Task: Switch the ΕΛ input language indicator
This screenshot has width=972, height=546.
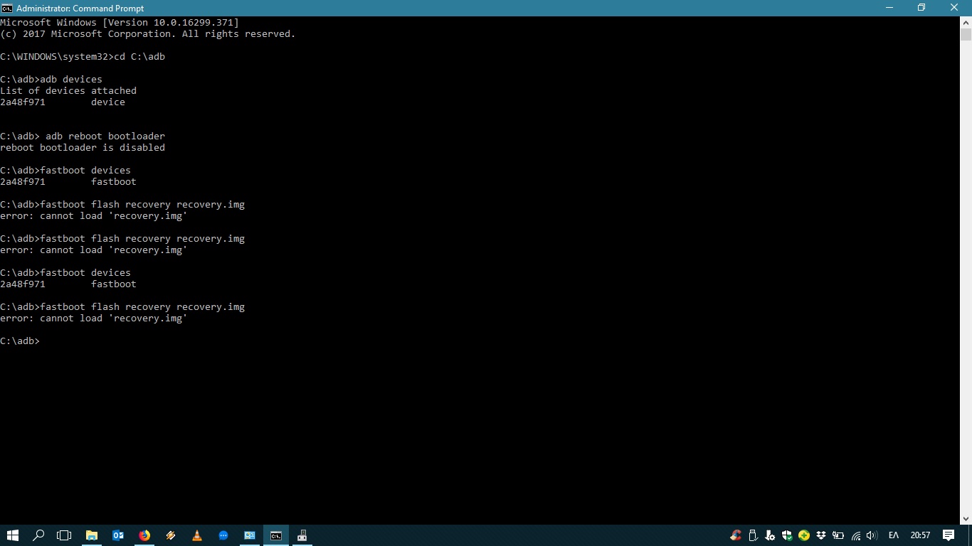Action: pyautogui.click(x=894, y=535)
